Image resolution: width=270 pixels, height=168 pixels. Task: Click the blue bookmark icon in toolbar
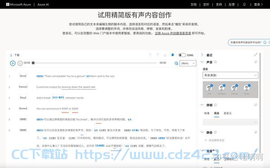[x=172, y=55]
